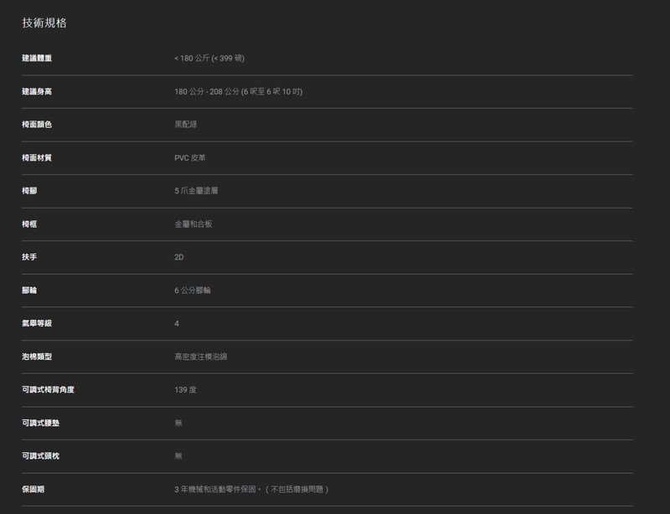Select the 黑配綠 color value

tap(186, 125)
